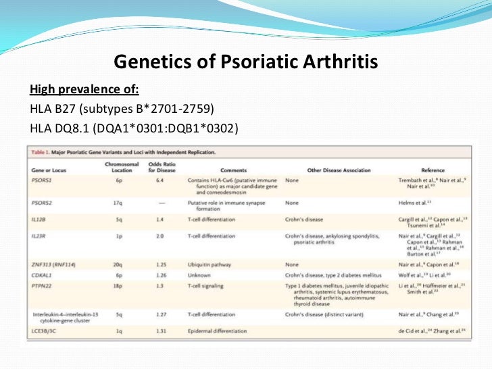This screenshot has height=369, width=492.
Task: Select the 'High prevalence of:' heading
Action: coord(84,89)
